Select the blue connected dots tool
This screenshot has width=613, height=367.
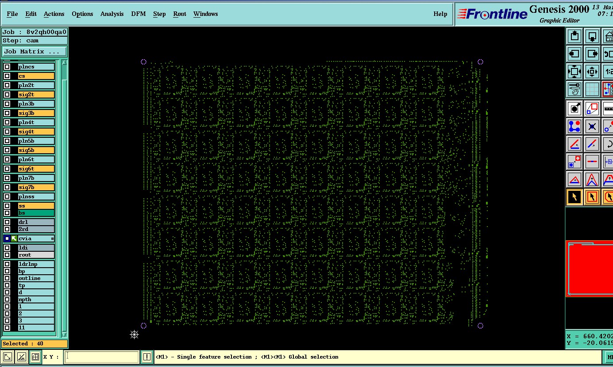point(574,126)
